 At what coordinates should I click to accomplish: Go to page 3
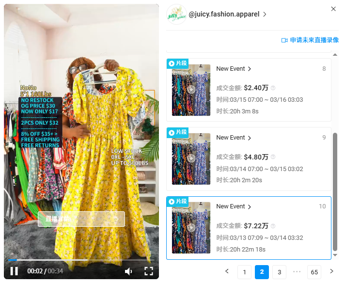(279, 272)
